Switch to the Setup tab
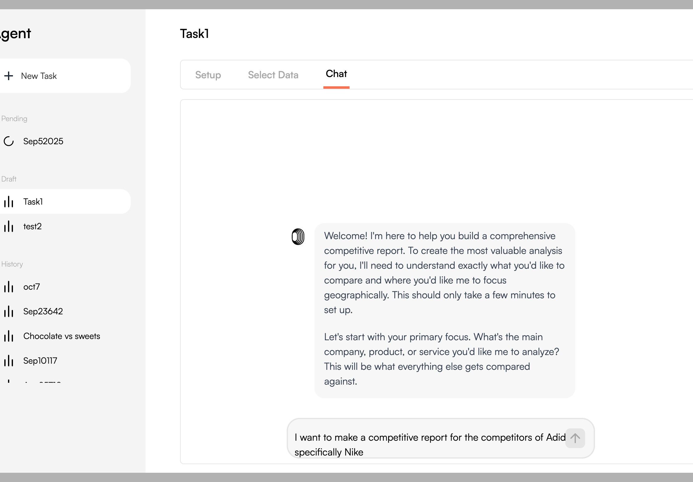The height and width of the screenshot is (482, 693). 208,75
